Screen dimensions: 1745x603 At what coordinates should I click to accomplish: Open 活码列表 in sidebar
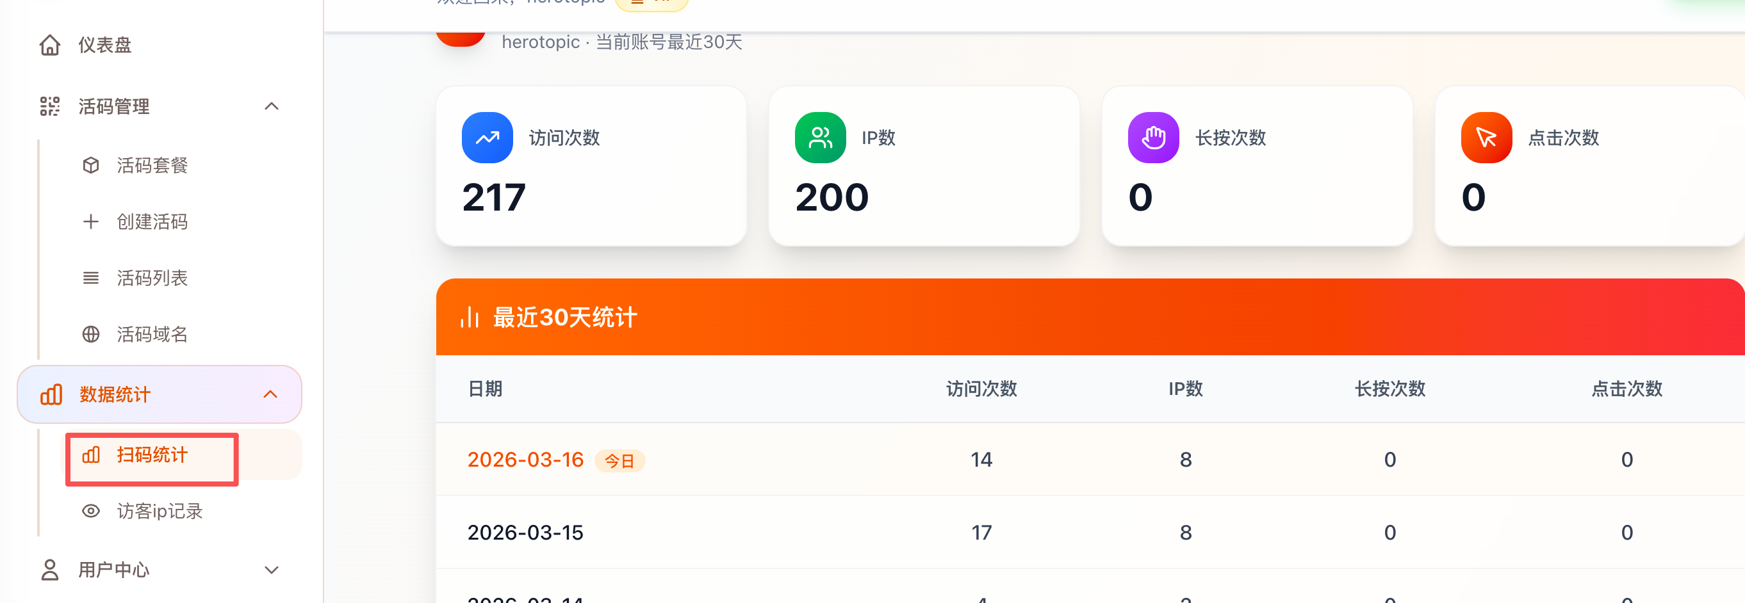pyautogui.click(x=152, y=278)
